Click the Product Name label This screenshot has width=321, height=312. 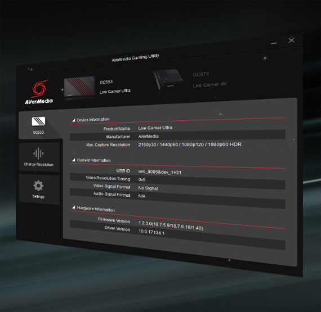[117, 129]
